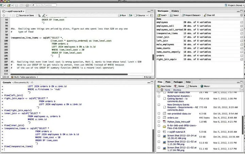Click the Home breadcrumb link
The image size is (245, 154).
click(167, 90)
